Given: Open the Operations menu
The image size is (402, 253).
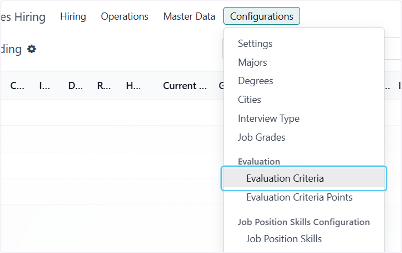Looking at the screenshot, I should point(125,16).
